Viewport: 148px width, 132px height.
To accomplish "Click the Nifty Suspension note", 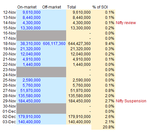I will coord(131,101).
